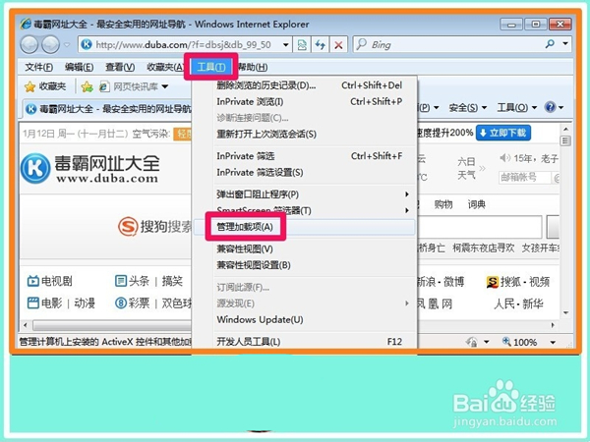Click the 邮箱帐号 input field

click(x=524, y=177)
